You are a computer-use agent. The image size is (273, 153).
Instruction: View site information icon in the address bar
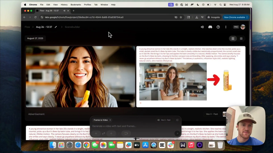(x=42, y=17)
